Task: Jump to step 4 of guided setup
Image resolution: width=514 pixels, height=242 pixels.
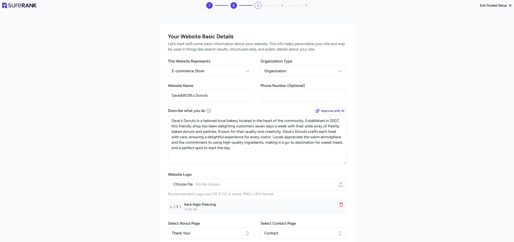Action: (282, 5)
